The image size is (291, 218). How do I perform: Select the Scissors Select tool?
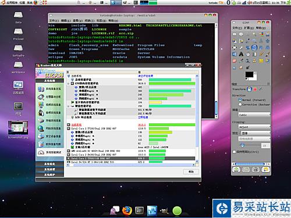click(x=268, y=34)
